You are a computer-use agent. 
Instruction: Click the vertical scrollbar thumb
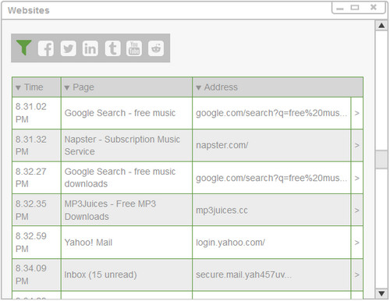click(x=381, y=159)
